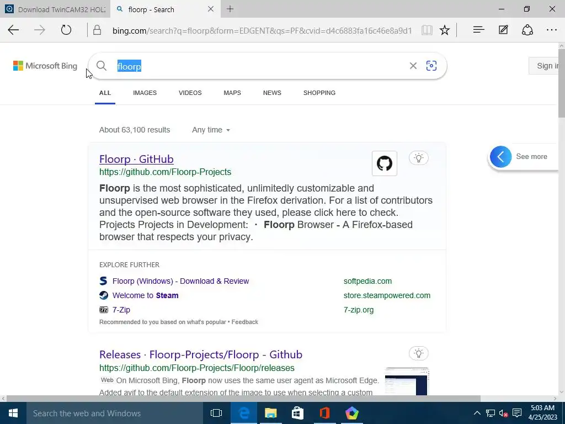Open Welcome to Steam link
The width and height of the screenshot is (565, 424).
click(145, 295)
